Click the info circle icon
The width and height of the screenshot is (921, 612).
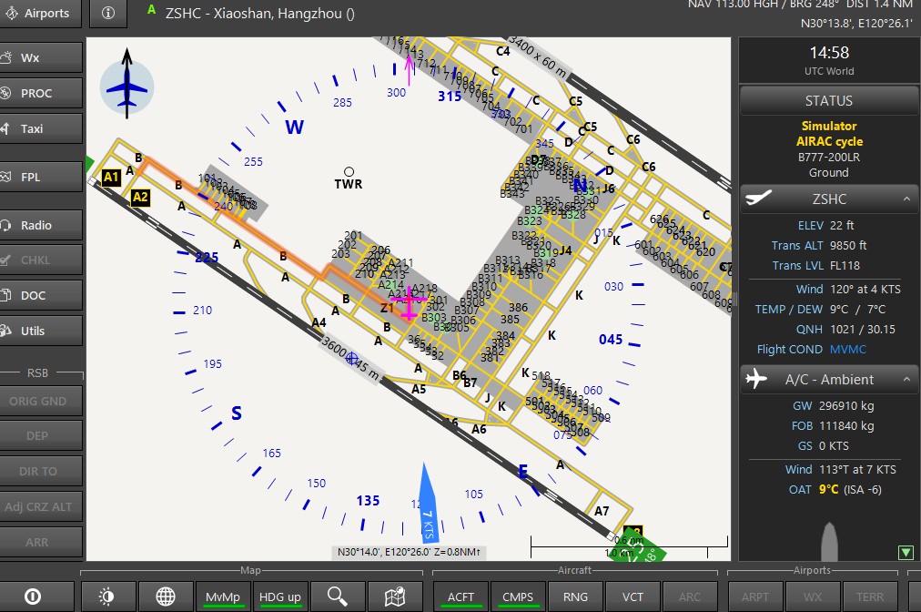coord(108,13)
